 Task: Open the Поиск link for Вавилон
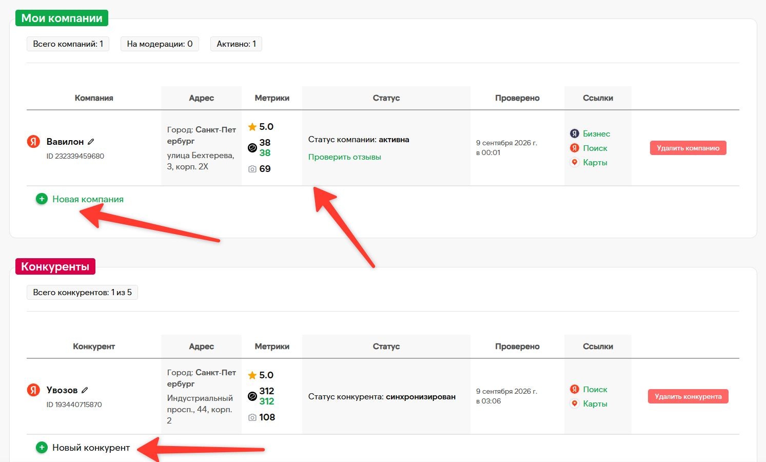click(595, 148)
